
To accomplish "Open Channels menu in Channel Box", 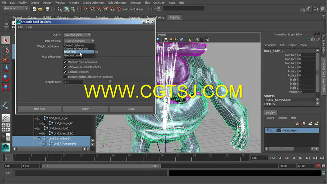I will pos(271,45).
